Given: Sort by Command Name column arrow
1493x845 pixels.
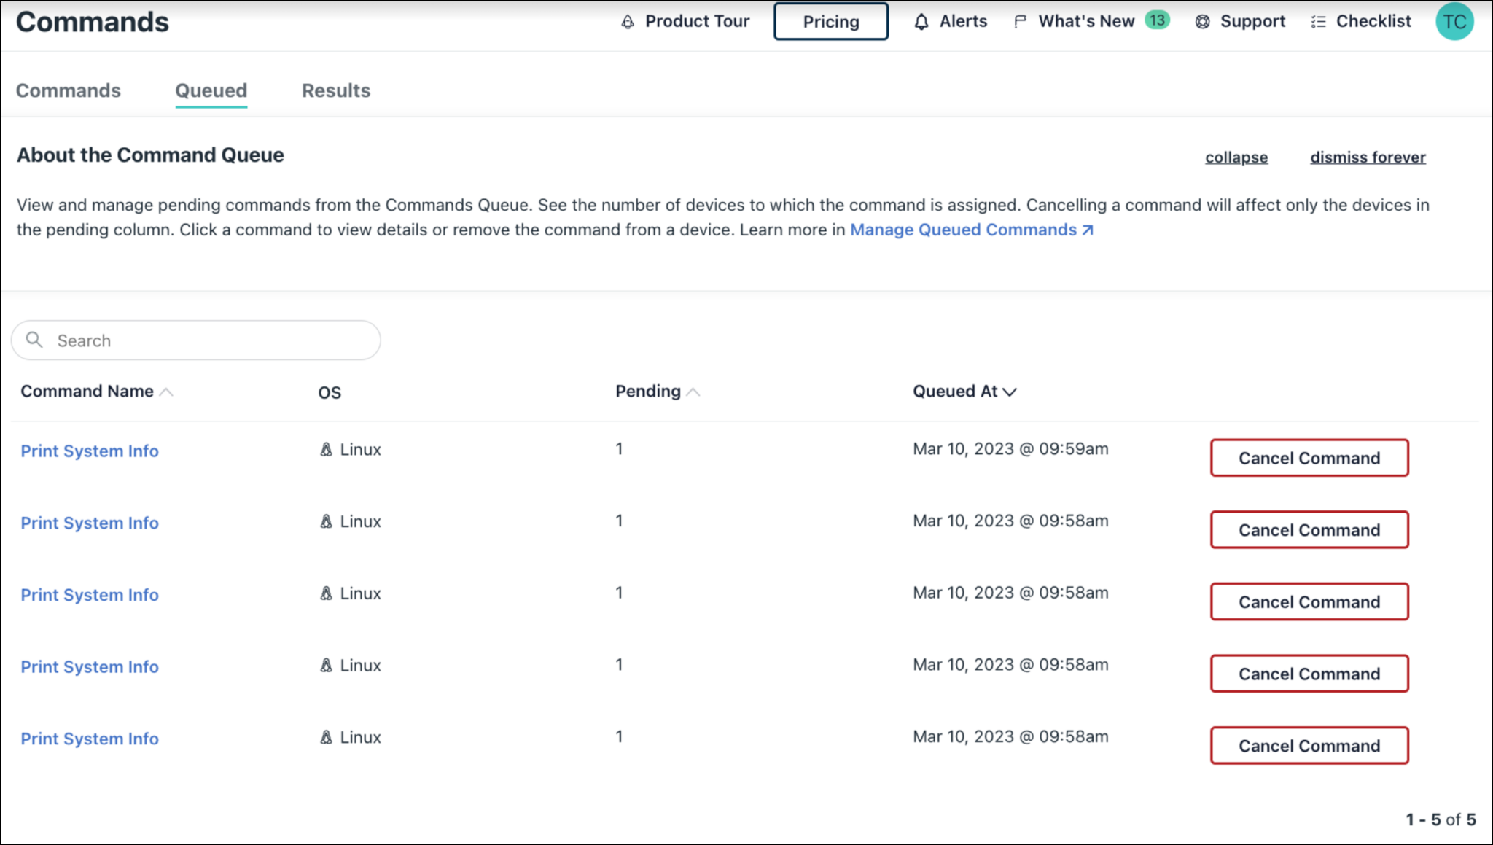Looking at the screenshot, I should click(166, 392).
